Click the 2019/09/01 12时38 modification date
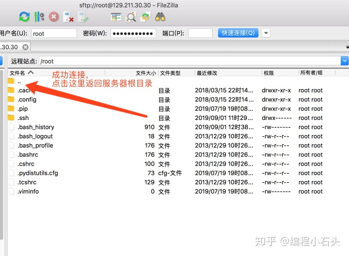This screenshot has width=349, height=256. coord(224,127)
